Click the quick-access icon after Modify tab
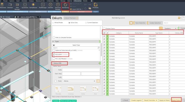 (92, 1)
